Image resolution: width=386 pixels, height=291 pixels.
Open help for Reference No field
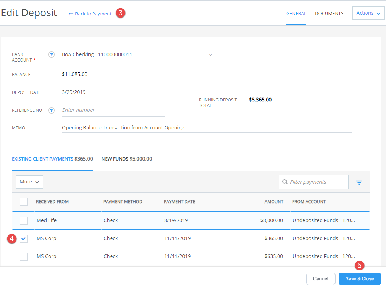tap(51, 110)
